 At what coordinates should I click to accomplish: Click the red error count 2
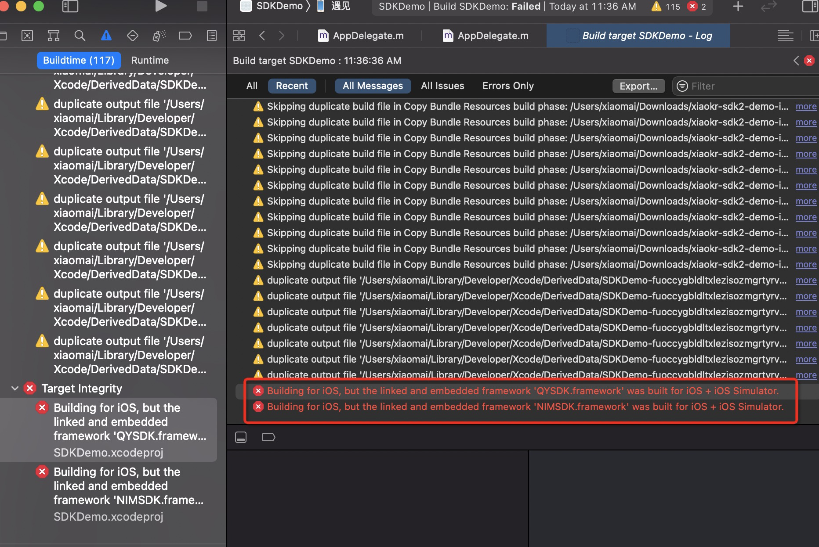point(697,7)
